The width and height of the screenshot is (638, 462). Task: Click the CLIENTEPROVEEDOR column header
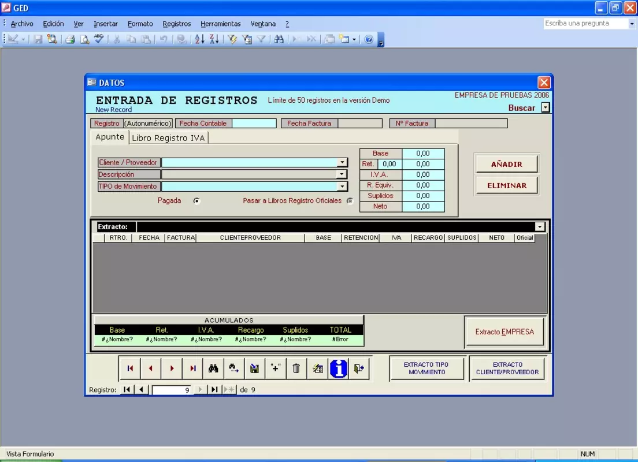click(x=250, y=237)
